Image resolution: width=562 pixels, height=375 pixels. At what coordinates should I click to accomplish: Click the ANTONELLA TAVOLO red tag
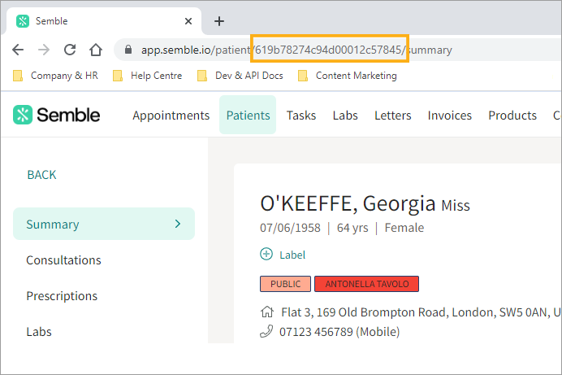coord(366,284)
